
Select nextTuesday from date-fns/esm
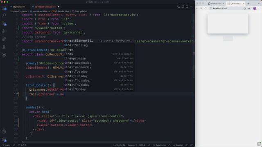(x=99, y=72)
